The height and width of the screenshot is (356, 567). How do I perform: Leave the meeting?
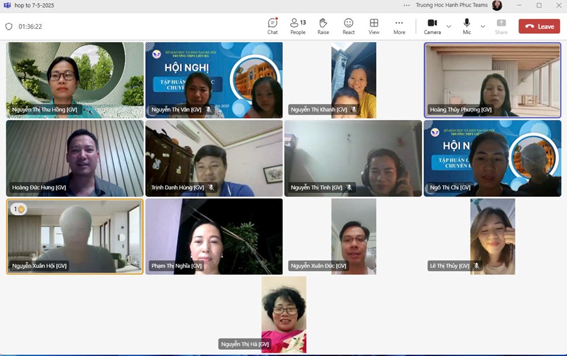click(x=539, y=26)
